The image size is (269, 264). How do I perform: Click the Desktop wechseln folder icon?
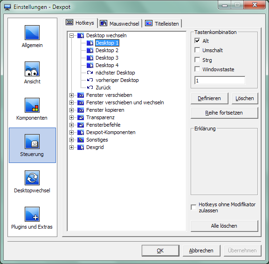(81, 35)
